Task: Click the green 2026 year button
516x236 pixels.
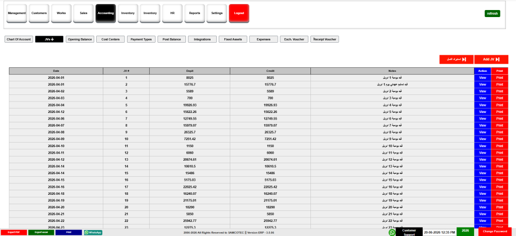Action: [x=465, y=231]
